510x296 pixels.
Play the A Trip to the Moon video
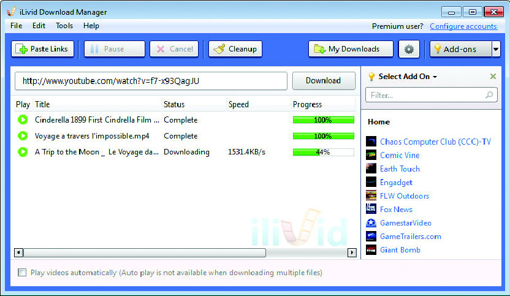coord(23,152)
